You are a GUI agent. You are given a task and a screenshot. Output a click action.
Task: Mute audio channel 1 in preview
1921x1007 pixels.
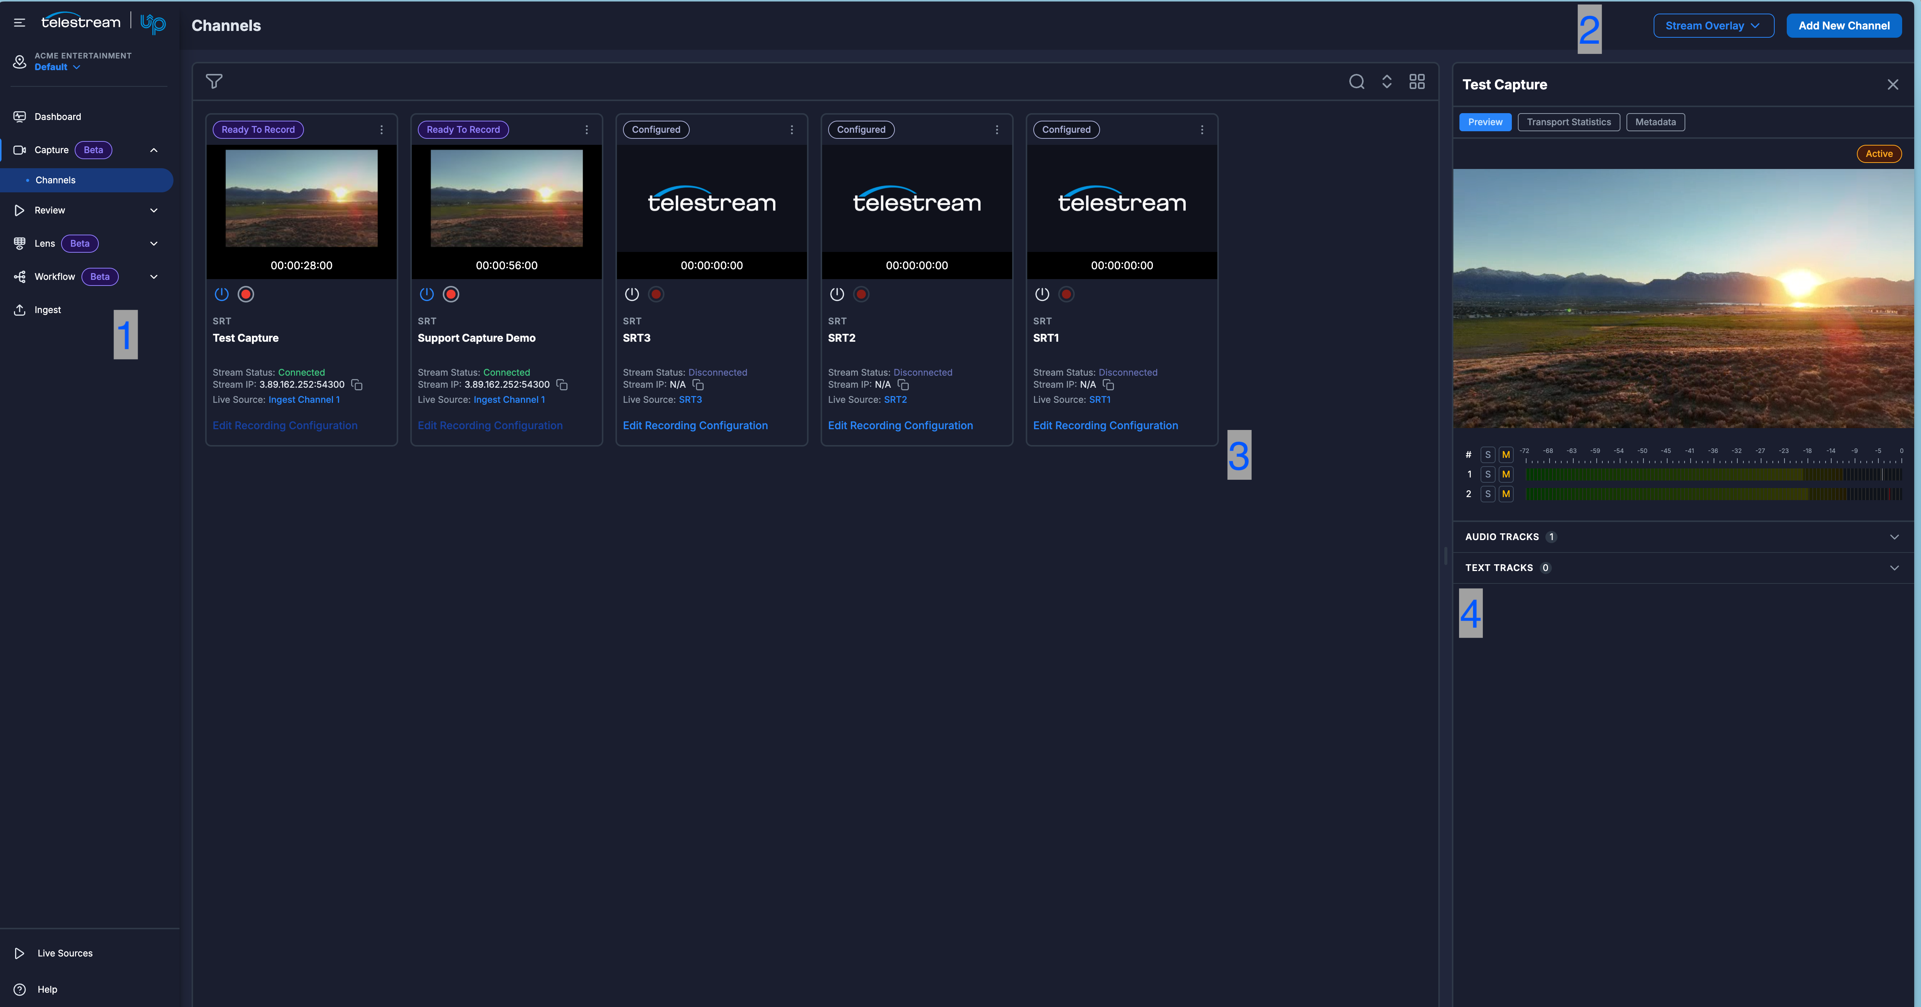click(1506, 474)
